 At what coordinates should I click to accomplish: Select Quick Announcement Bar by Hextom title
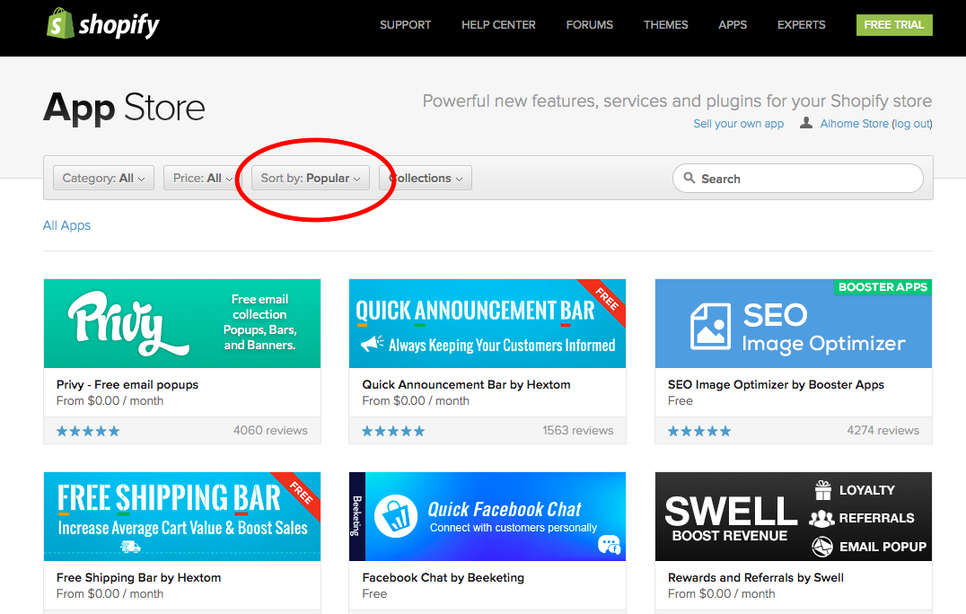point(466,384)
